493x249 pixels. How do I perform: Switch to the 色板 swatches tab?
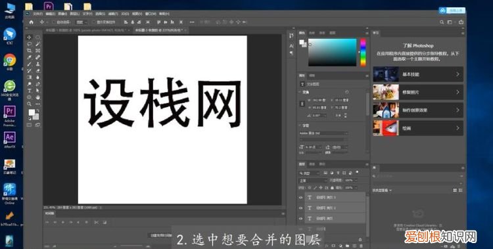point(312,33)
